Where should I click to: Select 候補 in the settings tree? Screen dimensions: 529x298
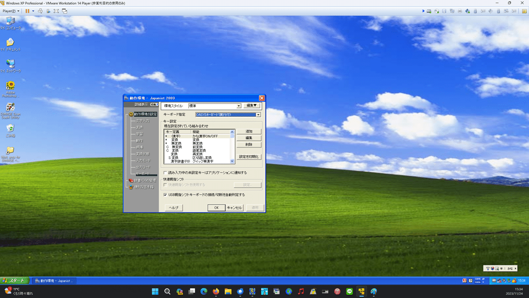pyautogui.click(x=139, y=147)
